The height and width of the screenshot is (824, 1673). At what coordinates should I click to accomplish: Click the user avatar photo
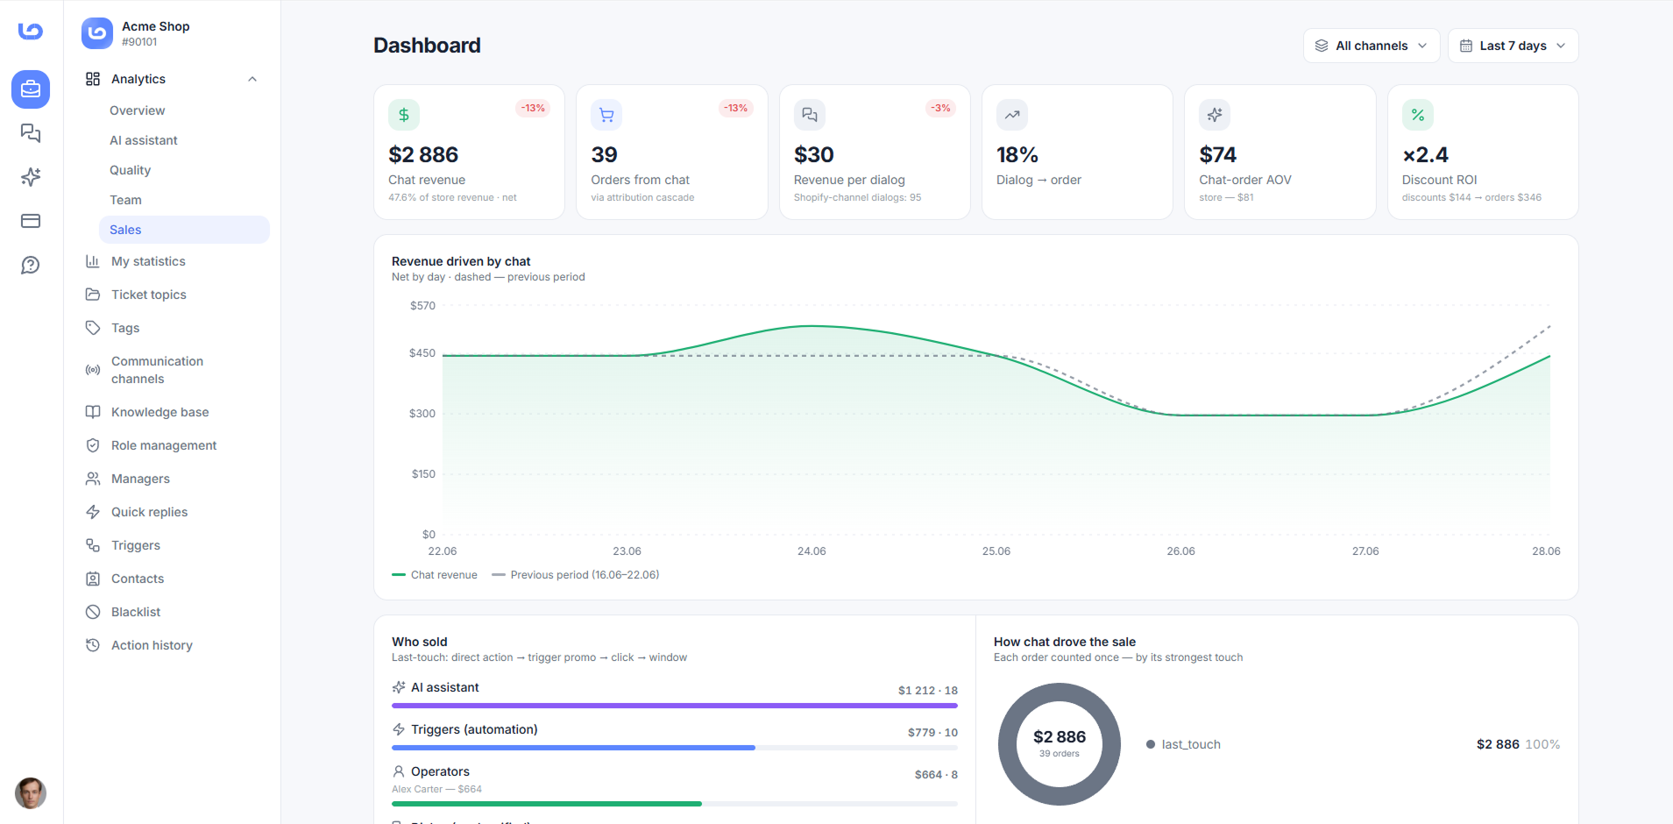point(31,792)
